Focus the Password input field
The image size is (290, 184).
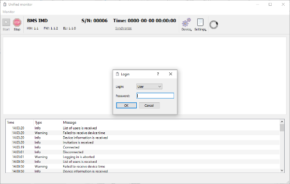pyautogui.click(x=155, y=96)
